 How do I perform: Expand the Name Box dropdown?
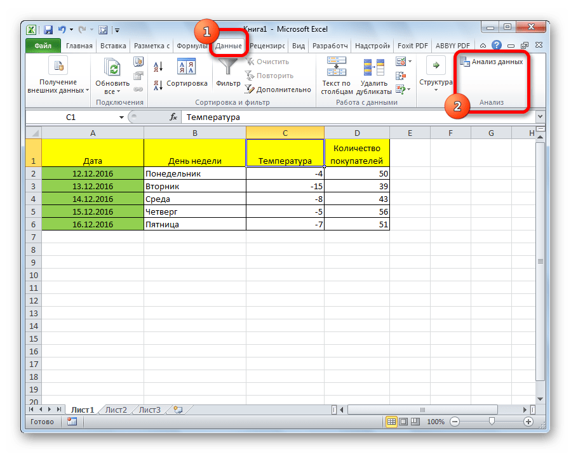point(121,117)
